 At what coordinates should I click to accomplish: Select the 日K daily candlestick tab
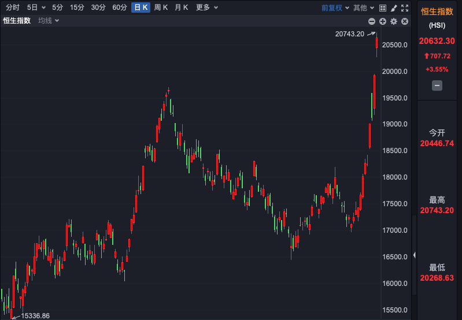pos(141,8)
